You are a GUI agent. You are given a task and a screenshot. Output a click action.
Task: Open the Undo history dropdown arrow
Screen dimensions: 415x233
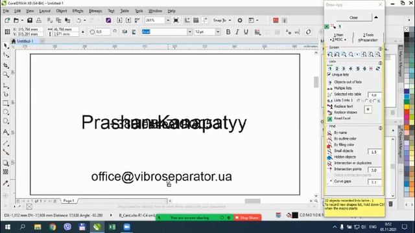click(85, 20)
